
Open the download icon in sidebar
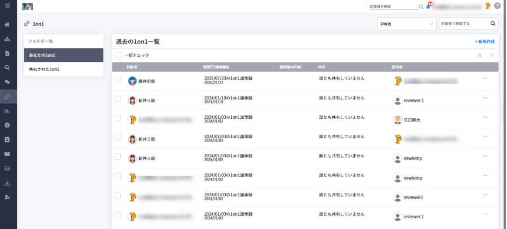coord(7,183)
